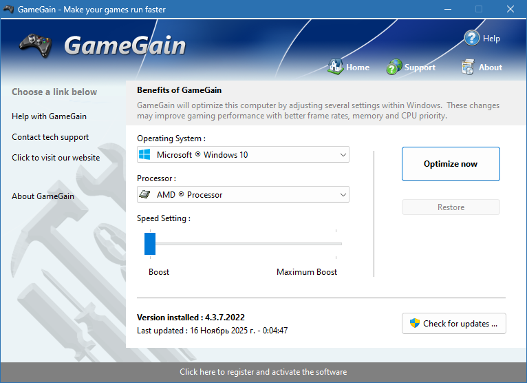Close the GameGain window
Screen dimensions: 527x383
click(510, 9)
